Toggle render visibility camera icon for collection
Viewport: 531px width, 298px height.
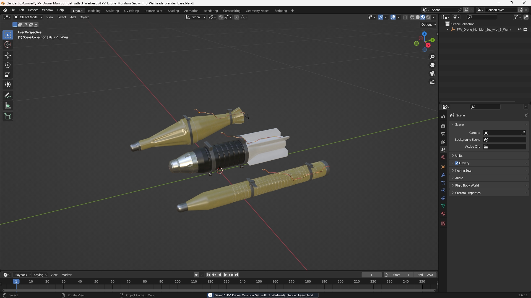pyautogui.click(x=525, y=29)
